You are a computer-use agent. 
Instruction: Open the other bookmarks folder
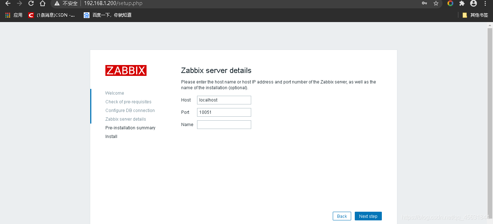pos(475,15)
